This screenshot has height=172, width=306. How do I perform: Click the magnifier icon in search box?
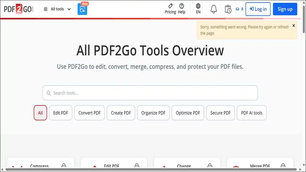48,93
